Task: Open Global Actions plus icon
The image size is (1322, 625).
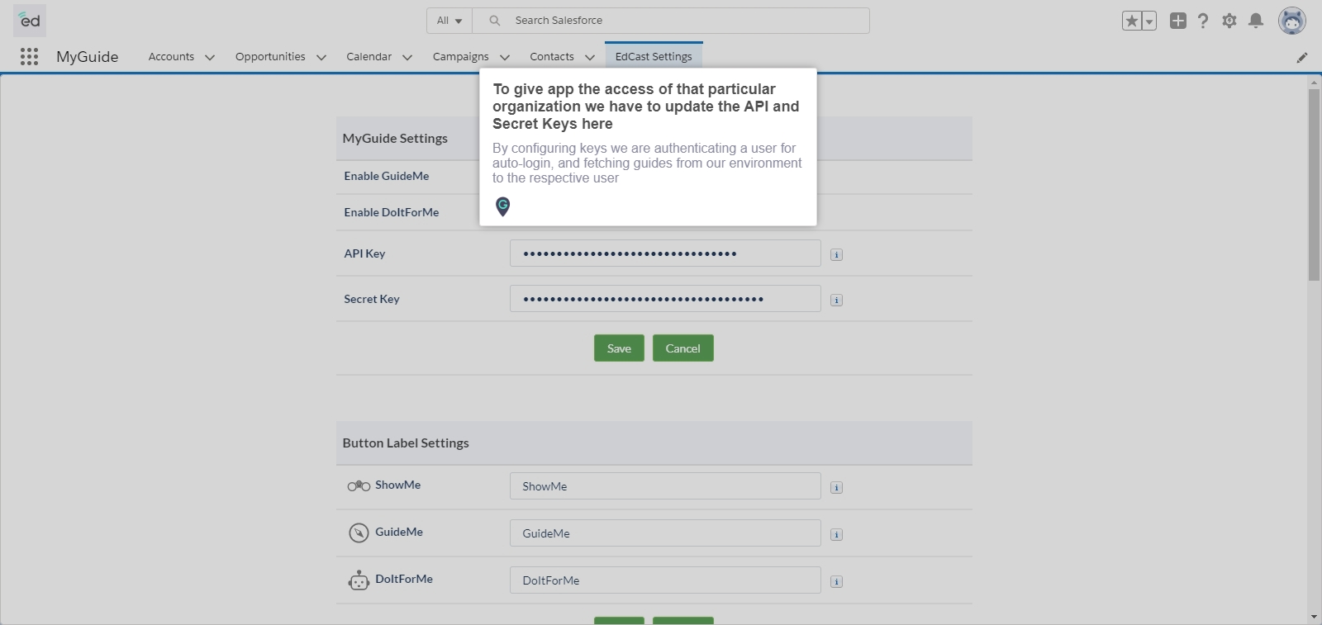Action: point(1178,21)
